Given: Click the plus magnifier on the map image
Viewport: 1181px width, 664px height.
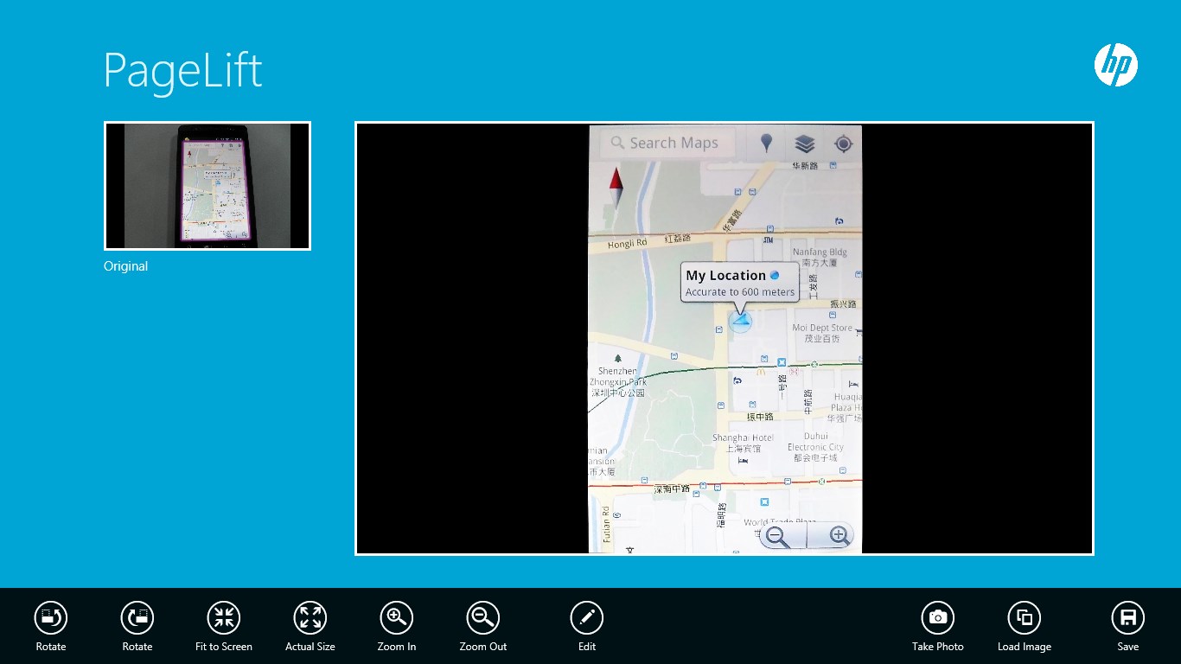Looking at the screenshot, I should [x=837, y=536].
